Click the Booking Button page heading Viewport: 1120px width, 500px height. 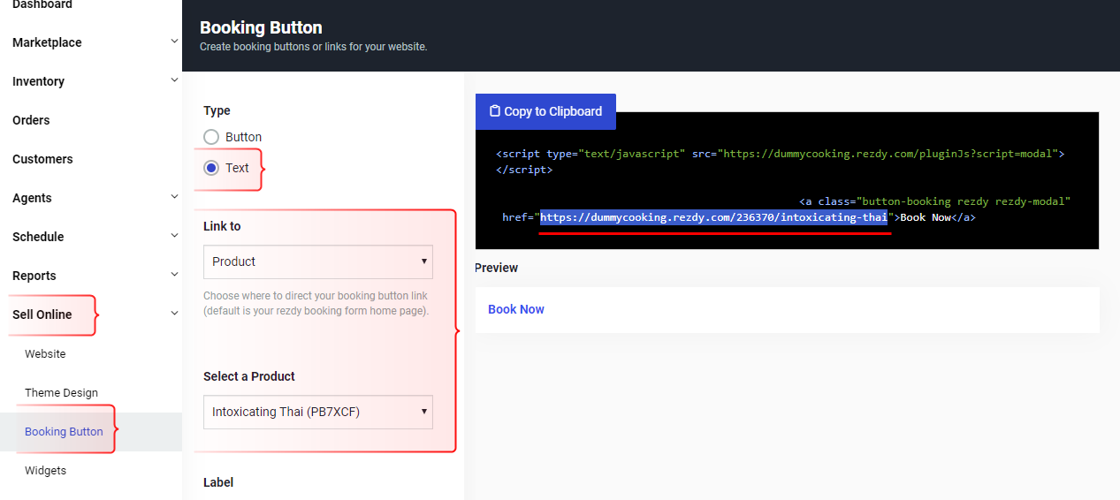tap(261, 27)
